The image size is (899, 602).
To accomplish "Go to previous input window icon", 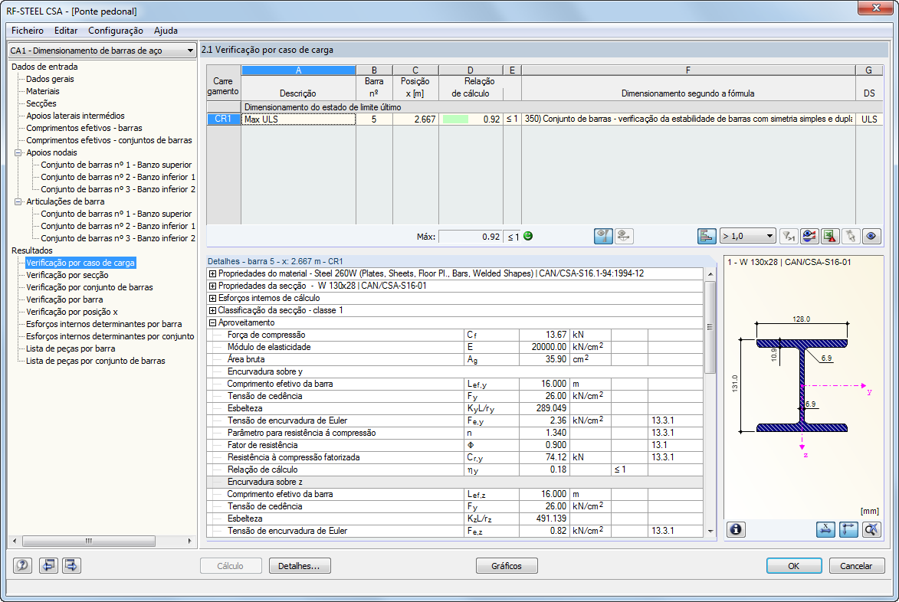I will [49, 566].
